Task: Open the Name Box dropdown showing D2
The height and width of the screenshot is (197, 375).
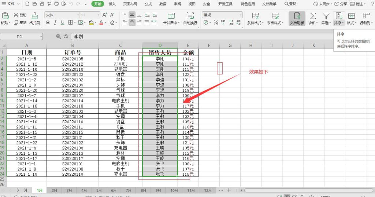Action: pyautogui.click(x=41, y=37)
